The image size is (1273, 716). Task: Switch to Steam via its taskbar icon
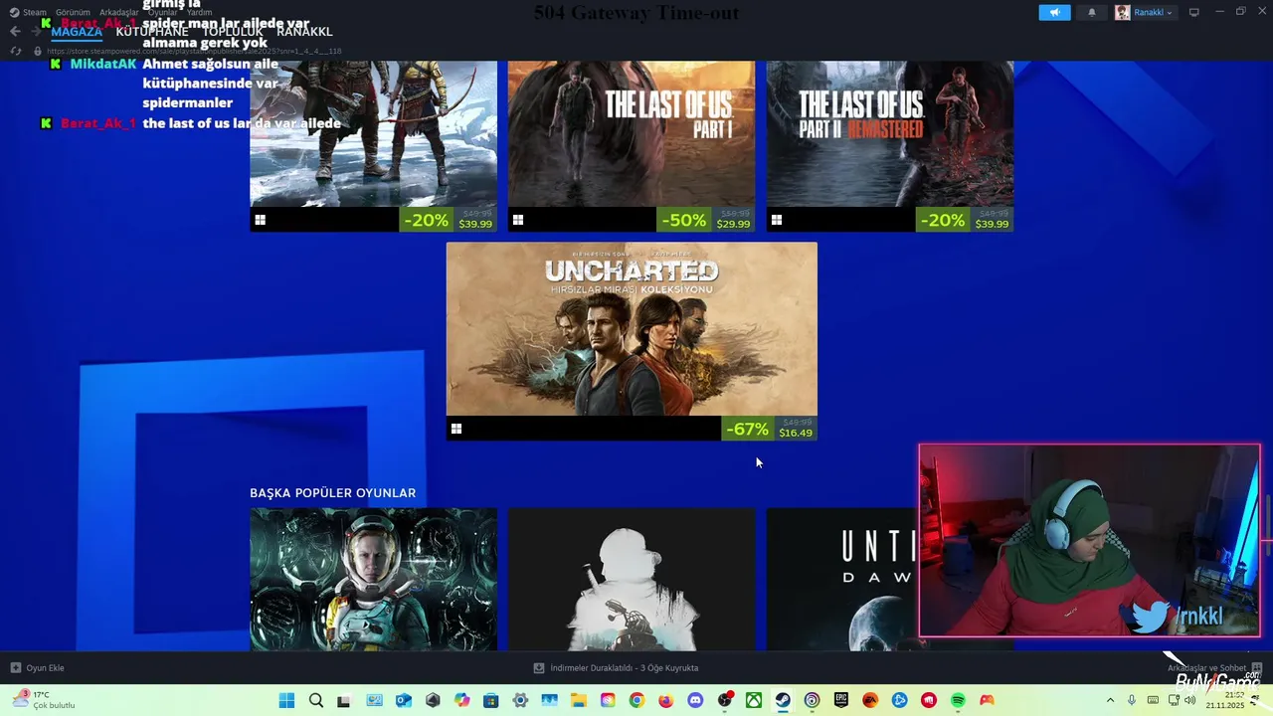click(783, 700)
